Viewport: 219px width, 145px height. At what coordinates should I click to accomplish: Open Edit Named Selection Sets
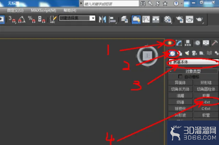click(53, 19)
